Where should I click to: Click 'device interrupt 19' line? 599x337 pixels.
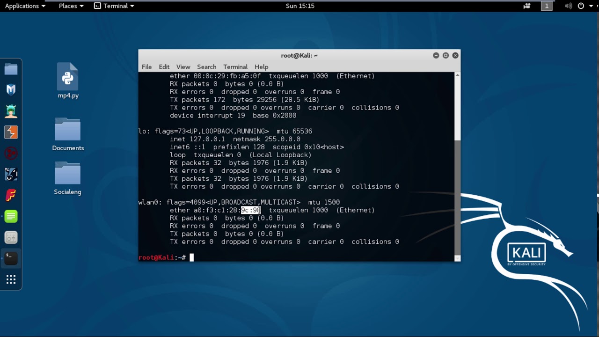pyautogui.click(x=233, y=116)
